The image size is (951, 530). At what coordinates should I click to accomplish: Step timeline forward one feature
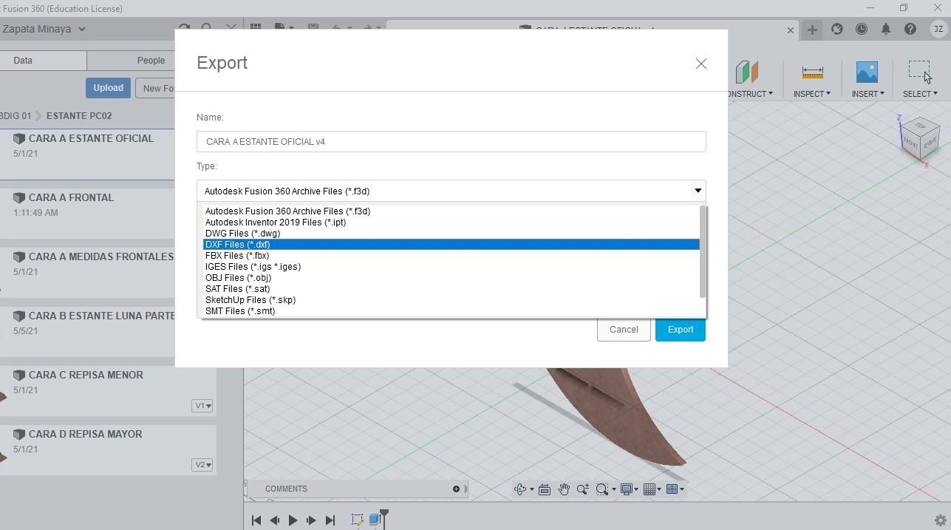pyautogui.click(x=311, y=520)
